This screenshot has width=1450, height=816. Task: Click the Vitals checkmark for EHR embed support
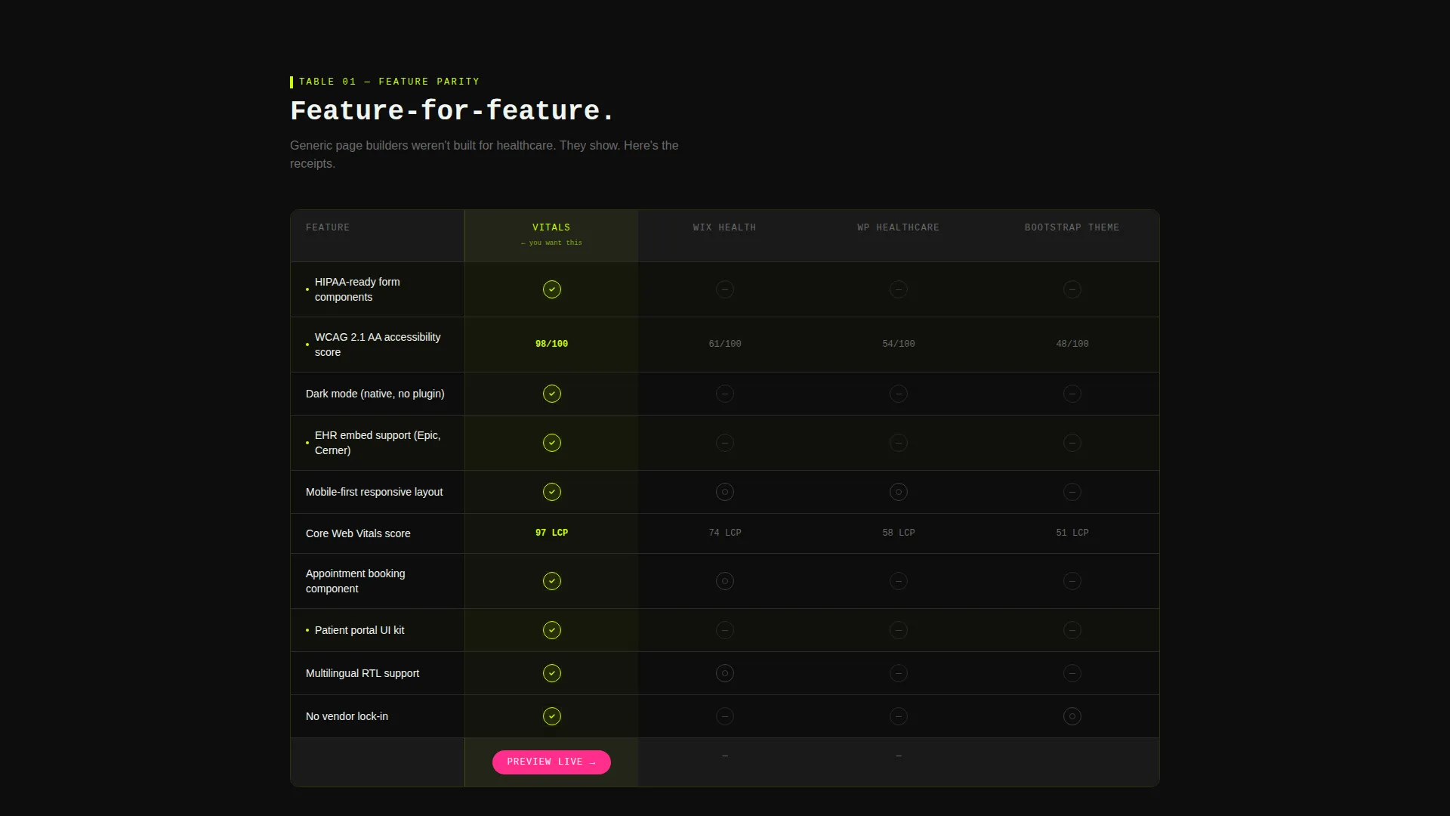pos(552,443)
